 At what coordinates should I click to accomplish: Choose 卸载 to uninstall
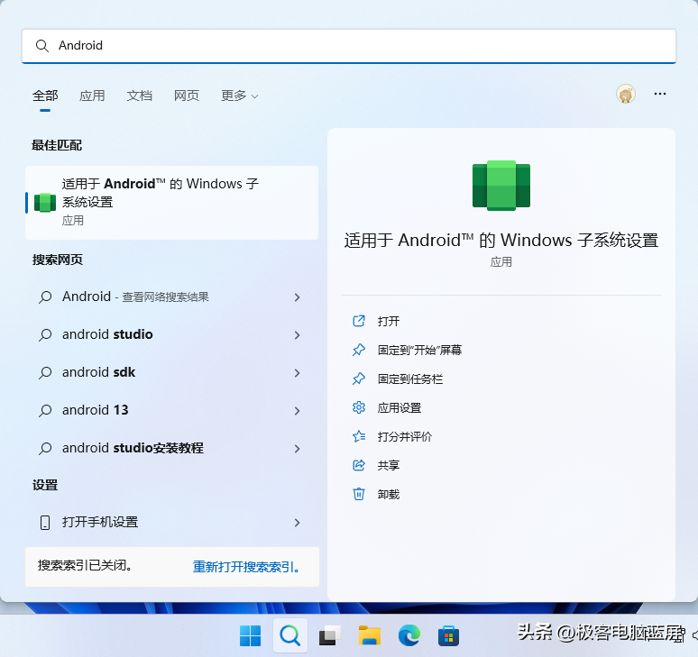pos(388,495)
